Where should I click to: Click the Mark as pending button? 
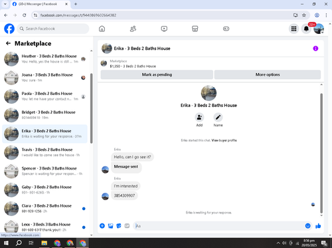tap(157, 74)
